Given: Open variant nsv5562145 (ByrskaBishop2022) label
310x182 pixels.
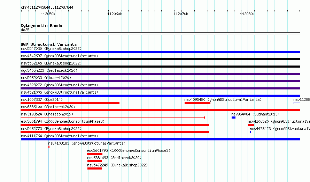Looking at the screenshot, I should point(51,63).
